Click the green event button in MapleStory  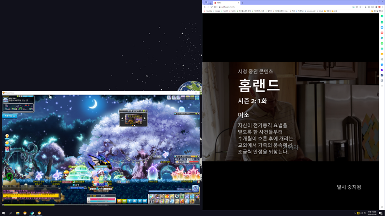tap(125, 201)
